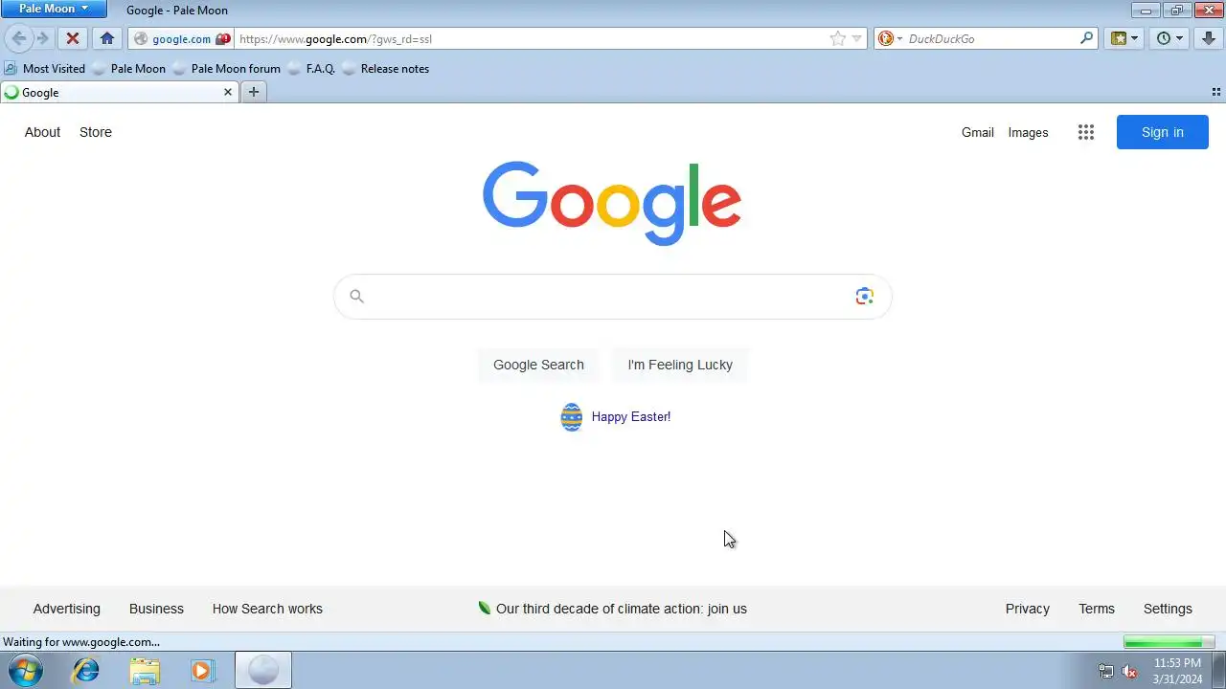Select the Google tab
Viewport: 1226px width, 689px height.
[x=119, y=93]
